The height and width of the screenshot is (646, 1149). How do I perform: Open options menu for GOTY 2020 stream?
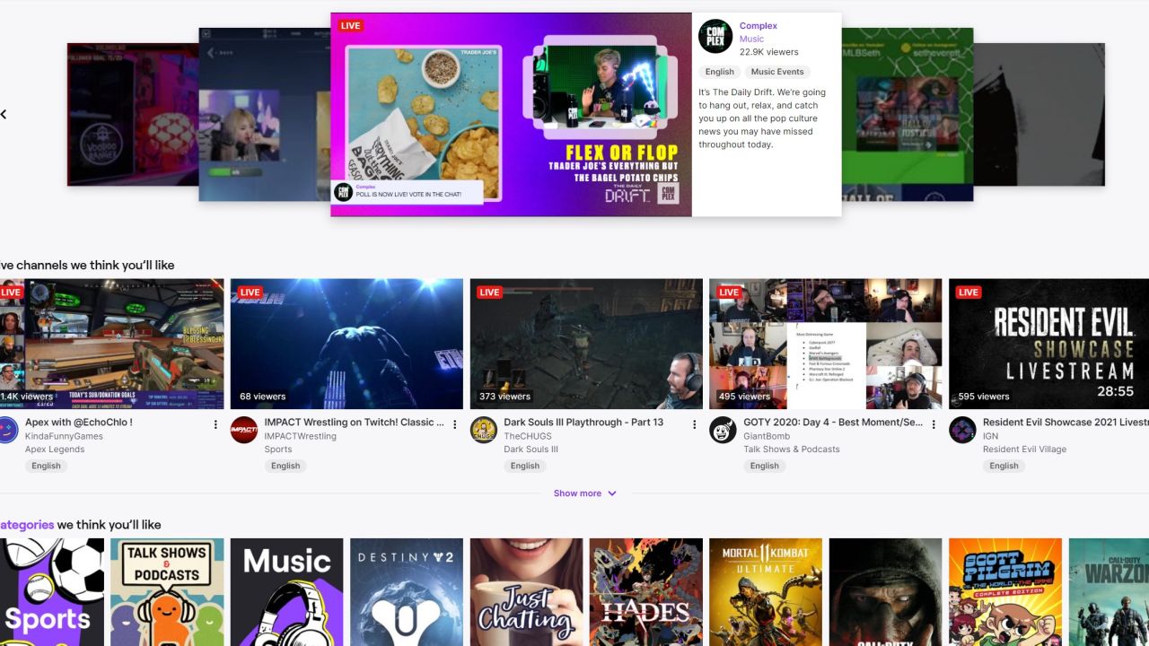click(934, 424)
